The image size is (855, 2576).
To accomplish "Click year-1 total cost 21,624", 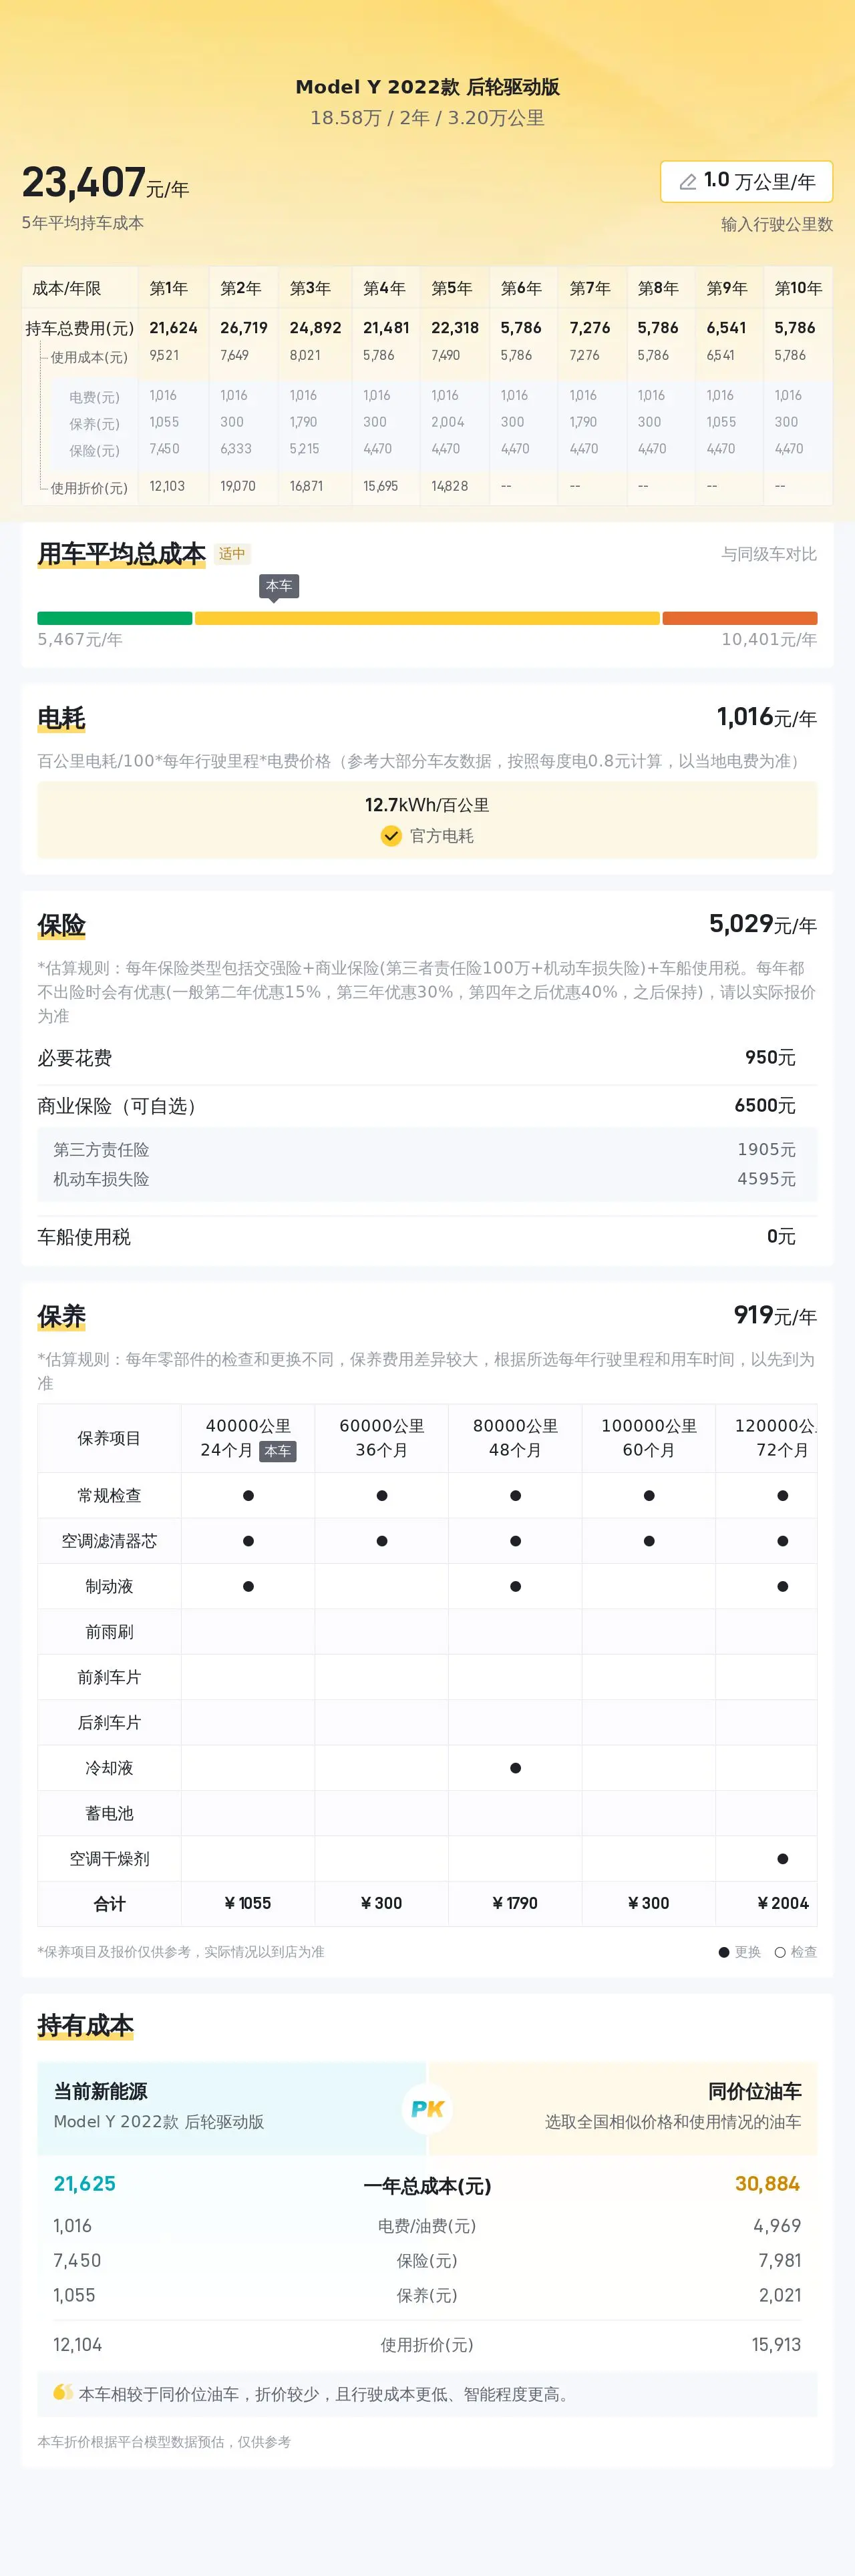I will click(173, 328).
